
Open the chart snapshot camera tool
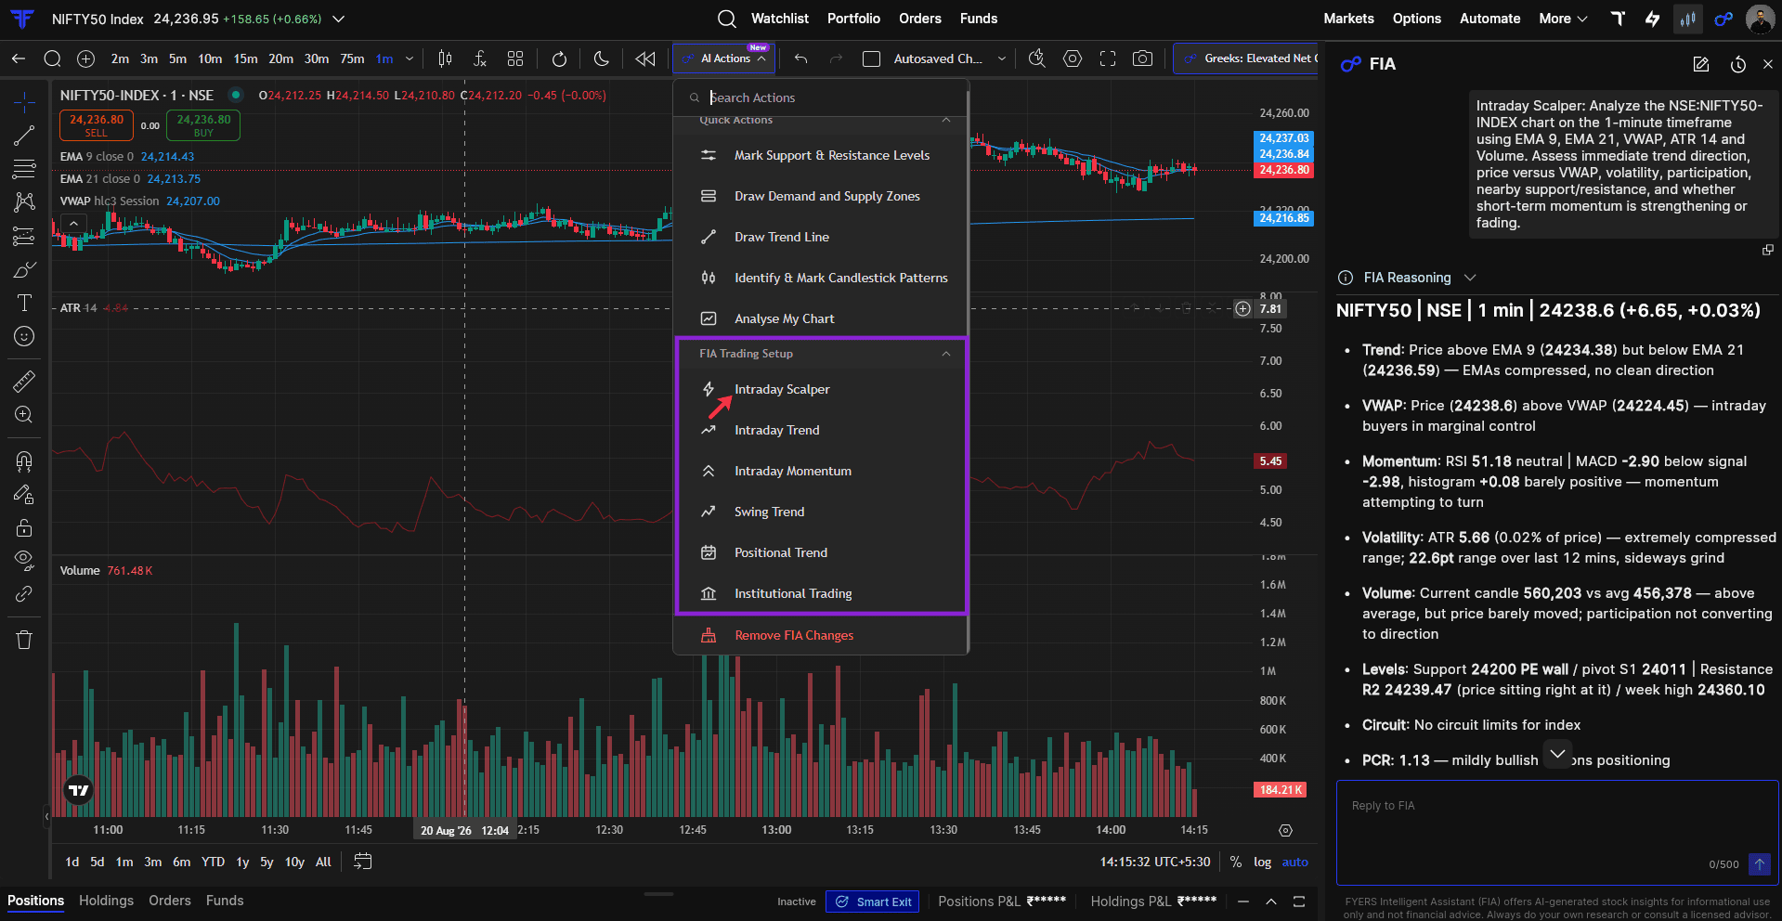[x=1142, y=58]
